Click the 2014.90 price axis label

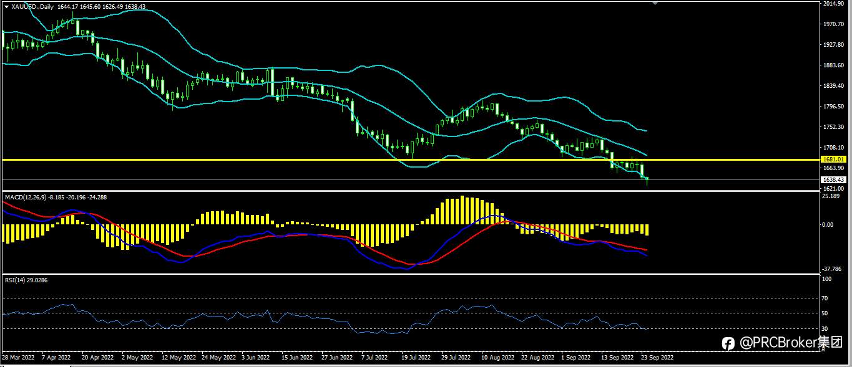[x=834, y=4]
